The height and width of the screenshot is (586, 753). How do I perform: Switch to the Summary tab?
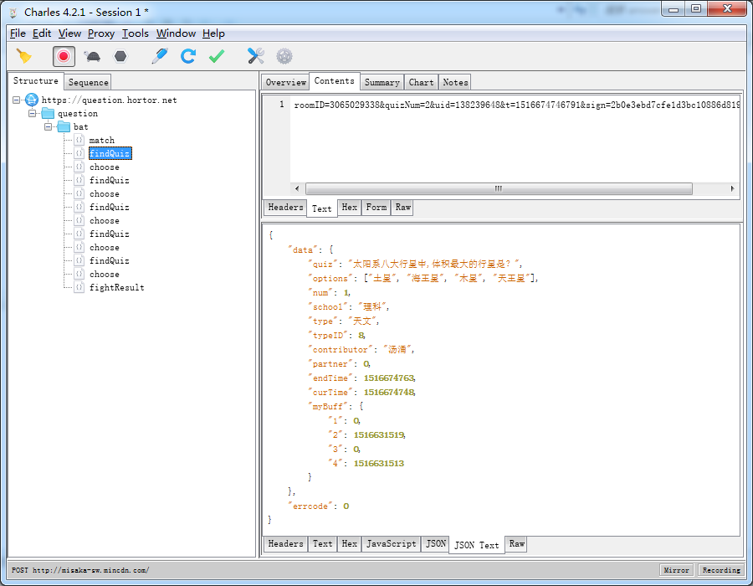[382, 82]
